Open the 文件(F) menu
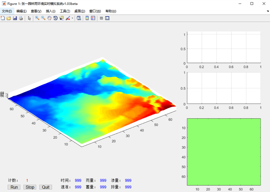 click(7, 11)
